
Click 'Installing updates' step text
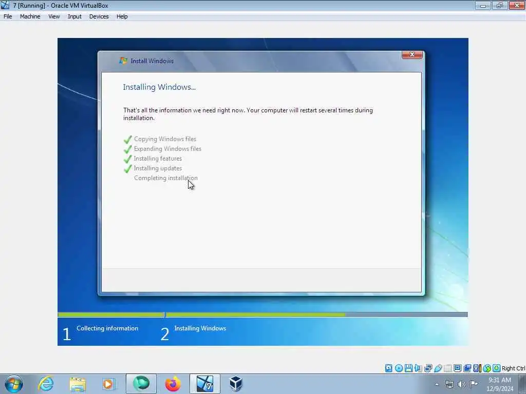[x=158, y=168]
